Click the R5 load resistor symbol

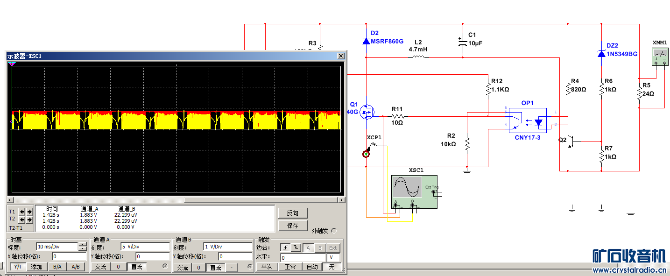click(x=639, y=94)
